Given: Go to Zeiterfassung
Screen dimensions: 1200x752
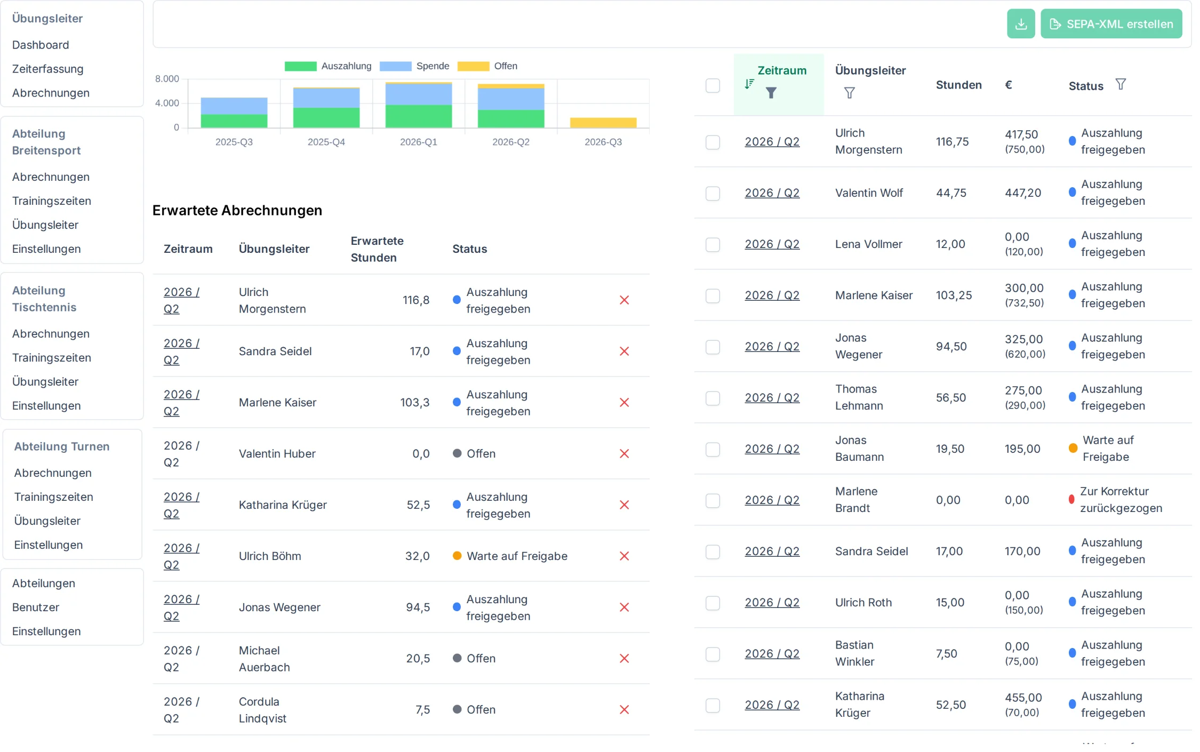Looking at the screenshot, I should (48, 69).
